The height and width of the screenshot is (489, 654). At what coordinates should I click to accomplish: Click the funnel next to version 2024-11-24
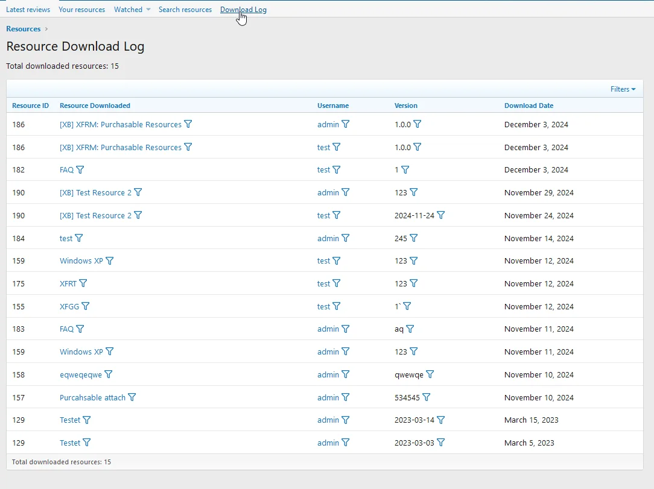click(x=440, y=215)
